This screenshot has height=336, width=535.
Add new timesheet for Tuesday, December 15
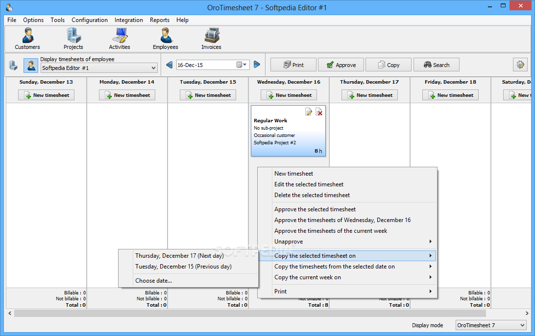pos(208,95)
